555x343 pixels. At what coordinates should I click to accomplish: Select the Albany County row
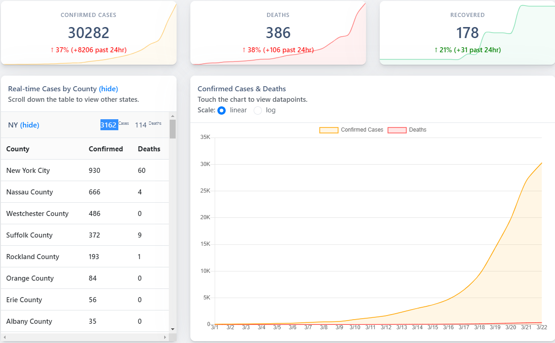coord(85,321)
